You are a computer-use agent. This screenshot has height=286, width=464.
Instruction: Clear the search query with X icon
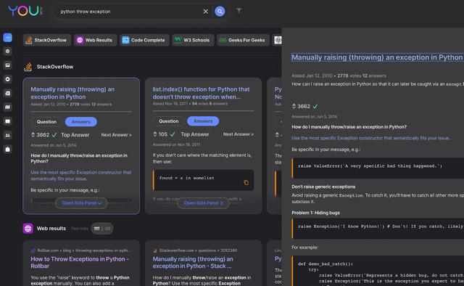point(205,12)
